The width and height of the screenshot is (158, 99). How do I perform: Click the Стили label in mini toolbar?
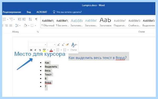click(x=73, y=50)
